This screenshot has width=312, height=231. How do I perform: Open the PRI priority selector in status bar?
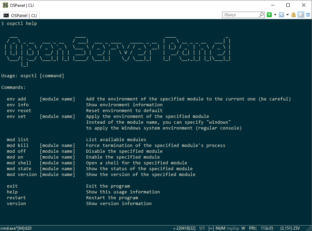(253, 228)
